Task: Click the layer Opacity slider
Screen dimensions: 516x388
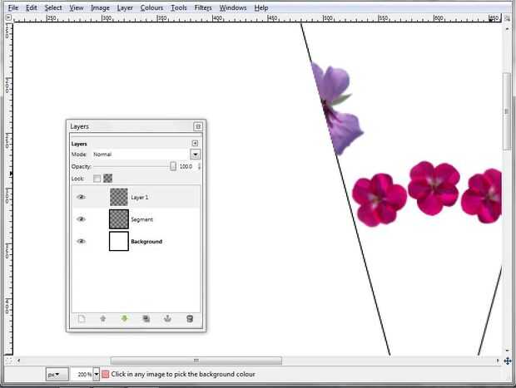Action: pyautogui.click(x=135, y=166)
